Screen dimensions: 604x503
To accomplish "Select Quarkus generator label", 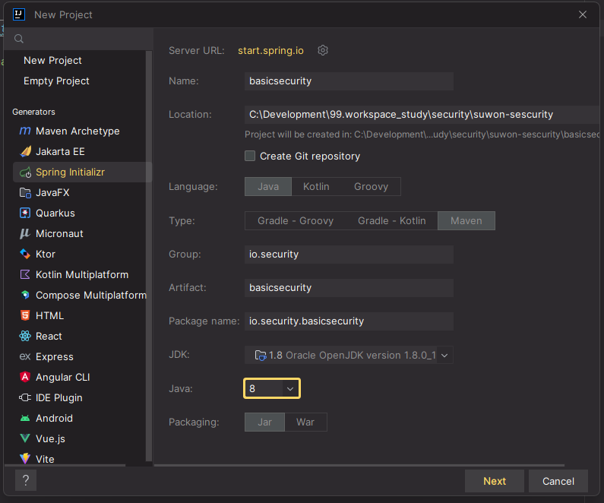I will click(x=55, y=213).
